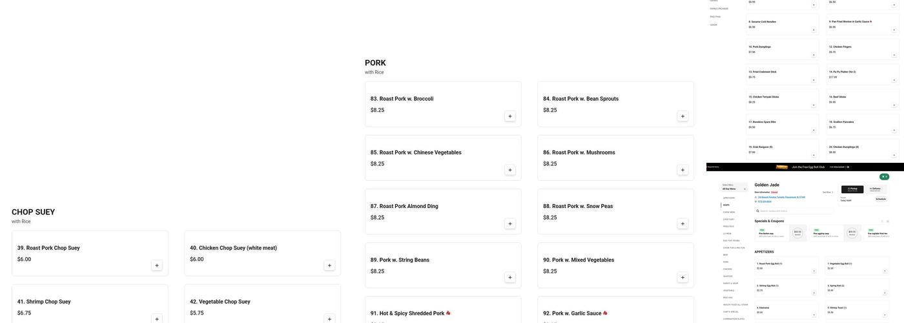Add Chicken Chop Suey (white meat)
Viewport: 904px width, 323px height.
pyautogui.click(x=329, y=266)
